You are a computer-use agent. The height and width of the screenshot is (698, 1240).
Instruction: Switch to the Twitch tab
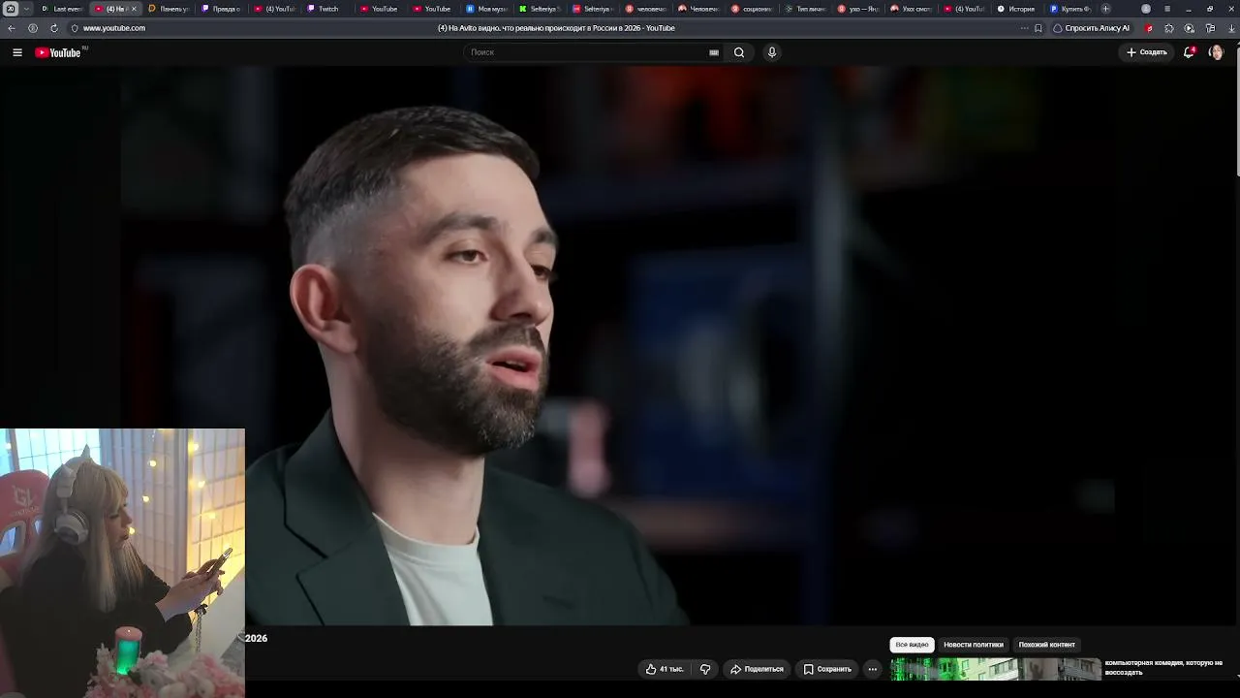[x=323, y=9]
